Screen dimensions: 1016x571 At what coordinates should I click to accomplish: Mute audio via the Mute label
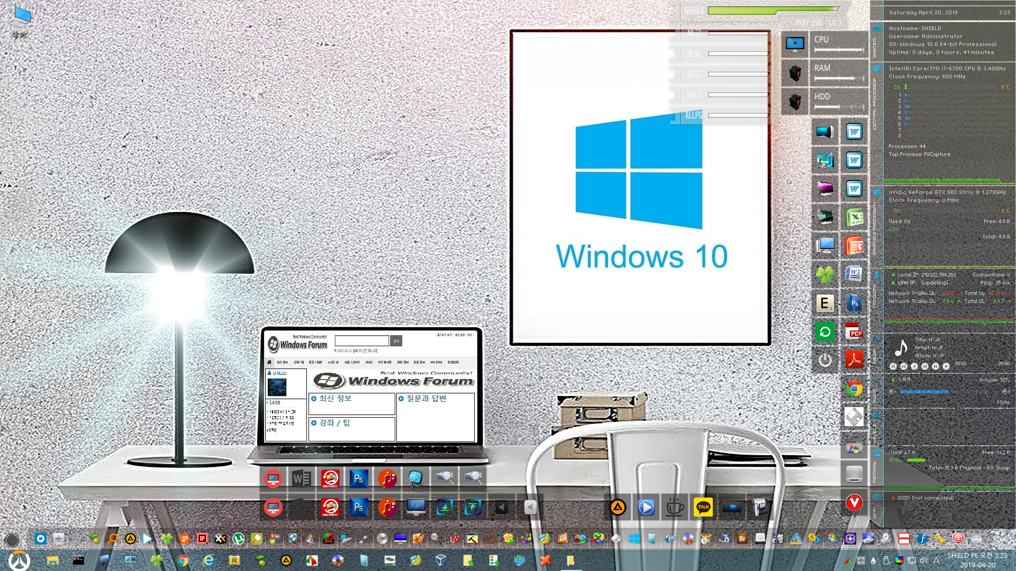1003,402
